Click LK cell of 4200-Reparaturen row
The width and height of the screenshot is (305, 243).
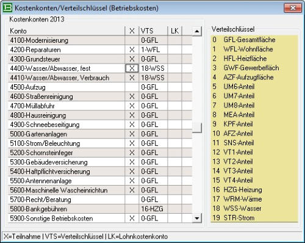click(x=174, y=49)
